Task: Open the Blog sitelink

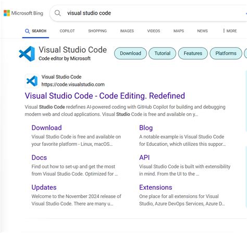Action: tap(146, 127)
